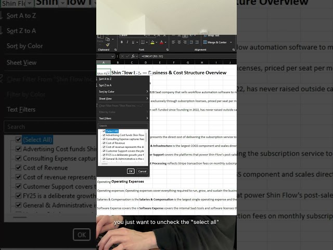This screenshot has height=250, width=333.
Task: Uncheck center list 'Consulting Expense captures fees' box
Action: [104, 139]
